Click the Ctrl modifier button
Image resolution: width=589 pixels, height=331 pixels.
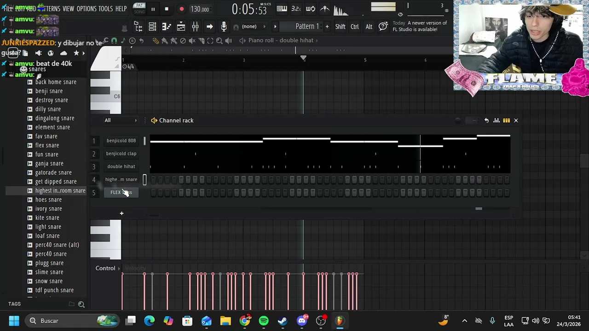point(355,27)
